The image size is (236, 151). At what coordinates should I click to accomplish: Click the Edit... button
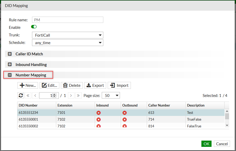coord(49,85)
